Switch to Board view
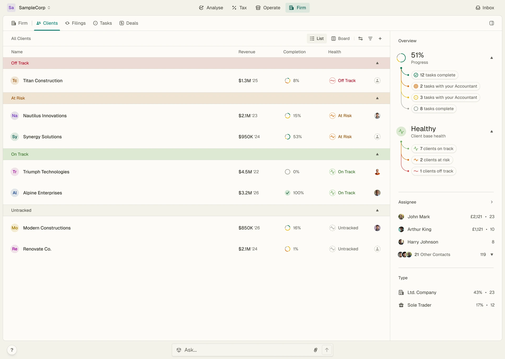505x359 pixels. (340, 38)
